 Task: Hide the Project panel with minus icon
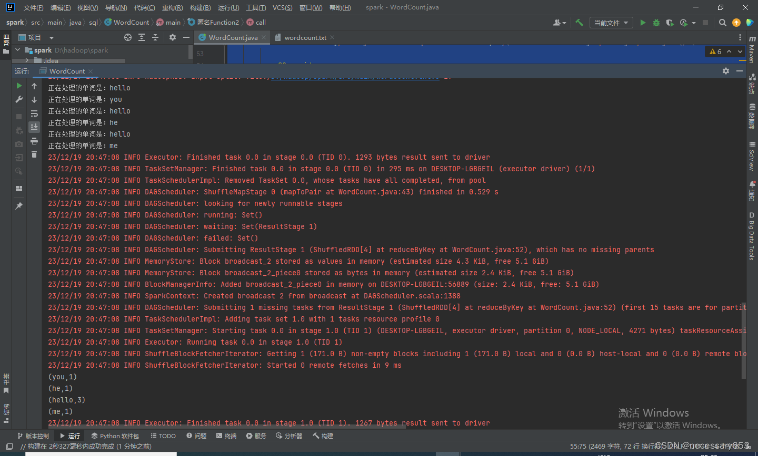pyautogui.click(x=186, y=37)
